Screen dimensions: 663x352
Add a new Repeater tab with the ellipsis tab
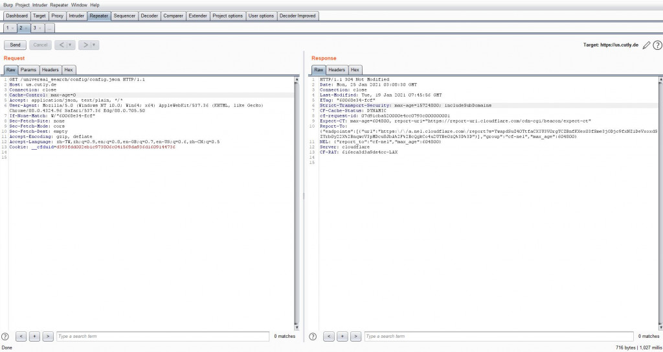coord(49,29)
